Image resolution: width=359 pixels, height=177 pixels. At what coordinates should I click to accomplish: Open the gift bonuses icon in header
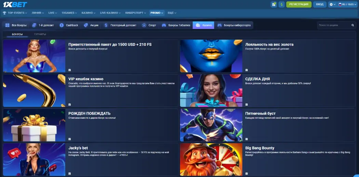coord(274,4)
